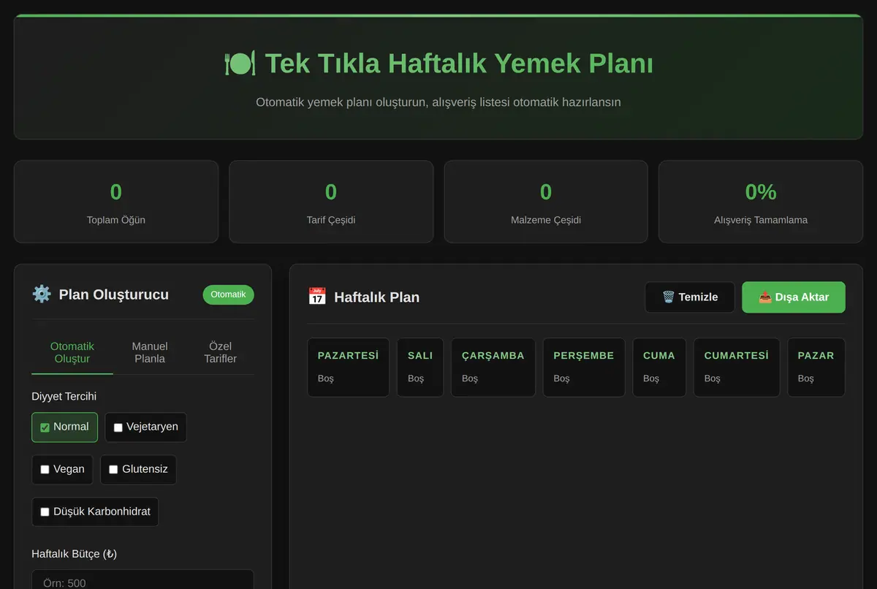Screen dimensions: 877x589
Task: Click the Cuma day card
Action: [659, 368]
